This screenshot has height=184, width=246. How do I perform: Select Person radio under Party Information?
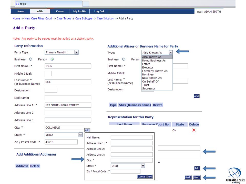(x=52, y=59)
